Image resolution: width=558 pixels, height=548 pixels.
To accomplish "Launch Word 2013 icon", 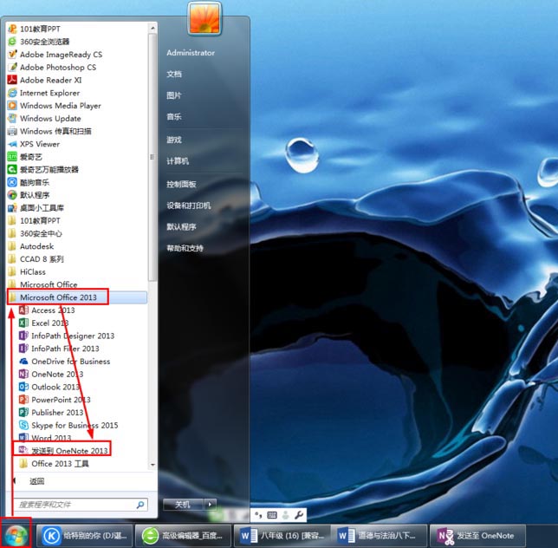I will (24, 437).
